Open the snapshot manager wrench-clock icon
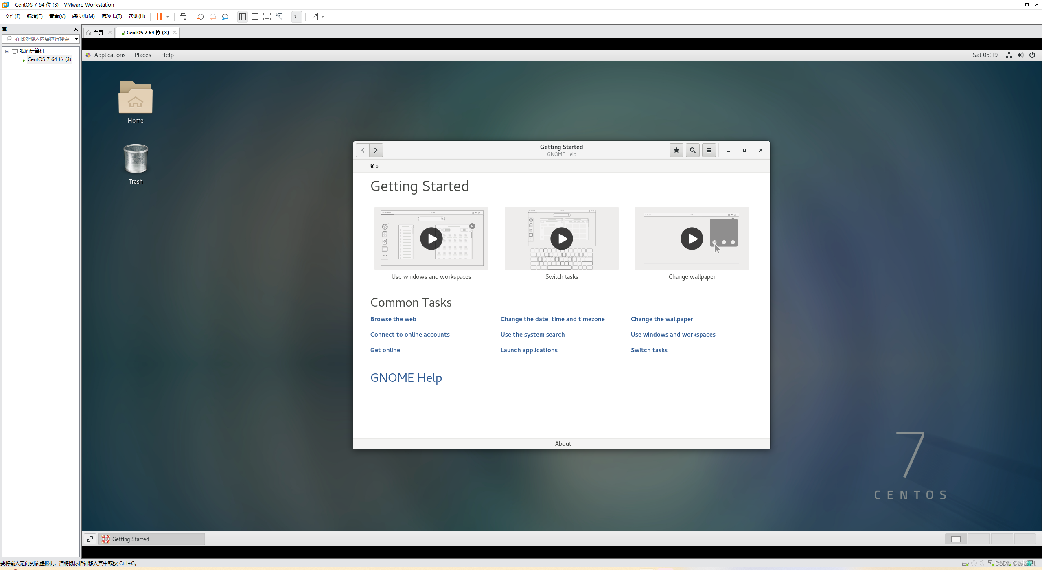Viewport: 1042px width, 570px height. click(225, 17)
